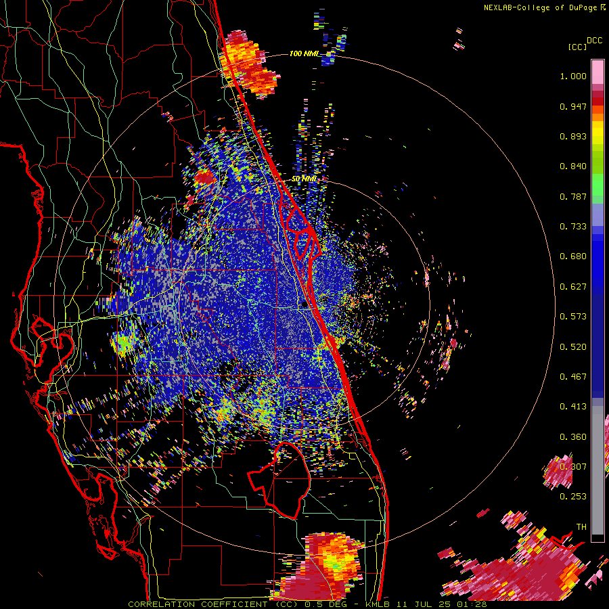Select the 0.733 legend value
The height and width of the screenshot is (609, 609).
click(573, 227)
